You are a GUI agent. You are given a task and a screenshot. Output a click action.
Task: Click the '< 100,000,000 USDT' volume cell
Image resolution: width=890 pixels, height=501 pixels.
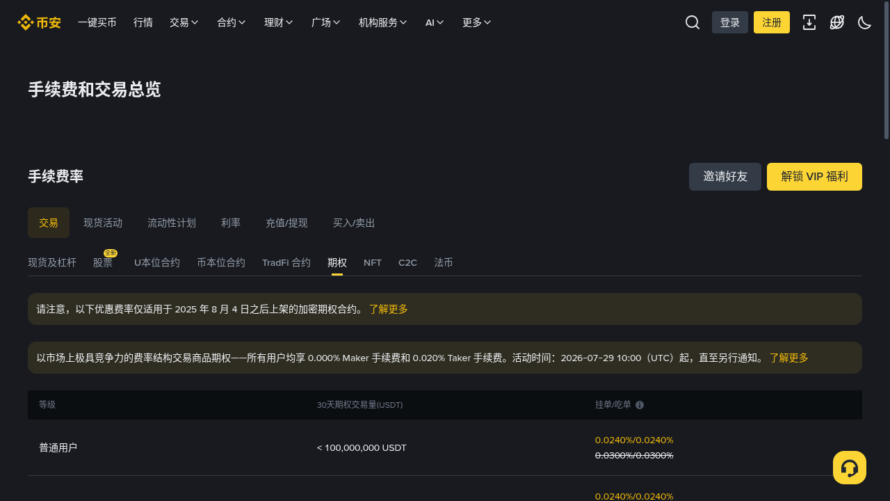click(x=362, y=447)
